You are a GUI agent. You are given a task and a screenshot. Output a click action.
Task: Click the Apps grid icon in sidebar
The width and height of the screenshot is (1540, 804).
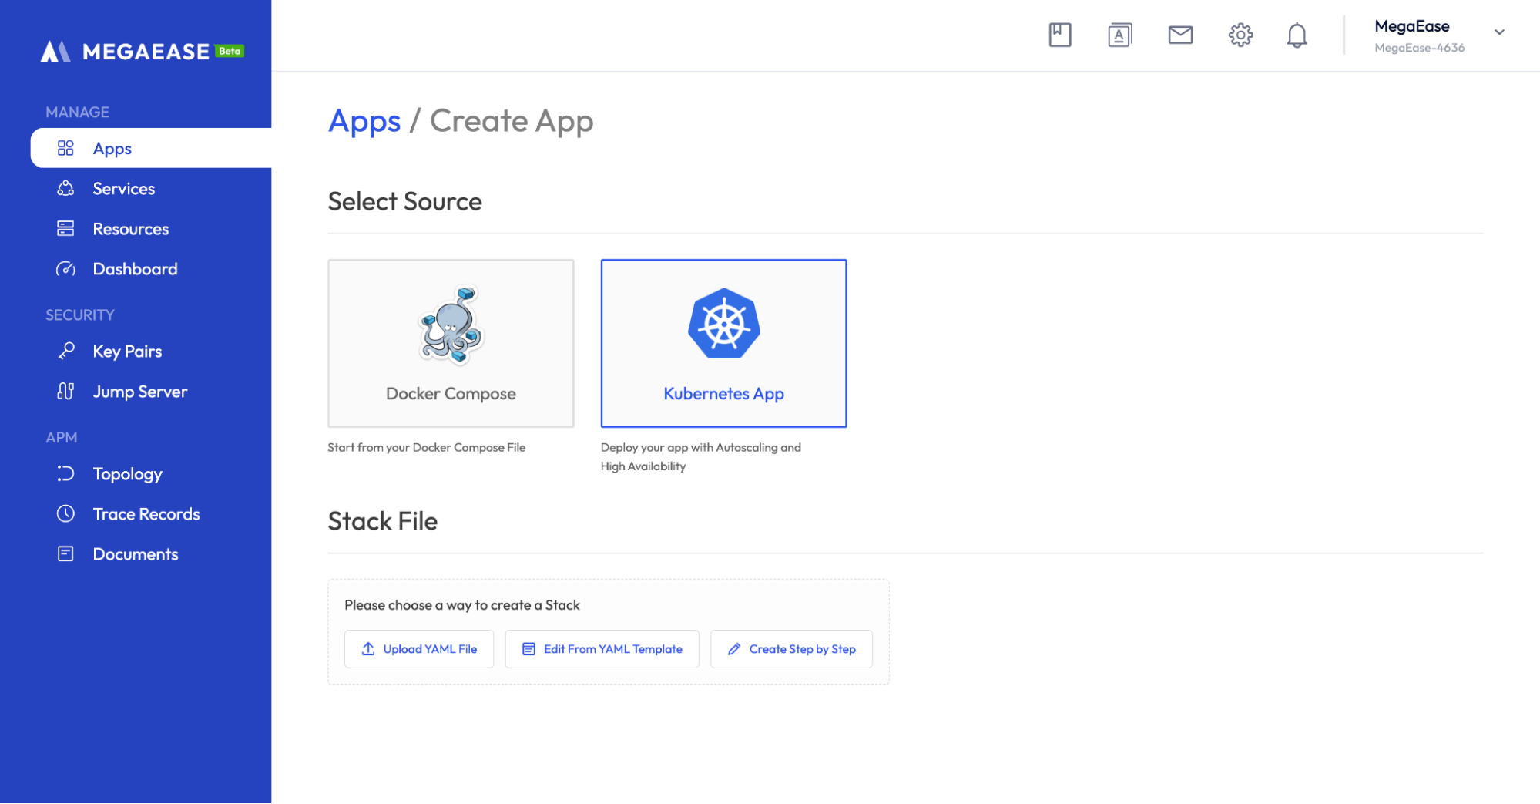tap(65, 148)
